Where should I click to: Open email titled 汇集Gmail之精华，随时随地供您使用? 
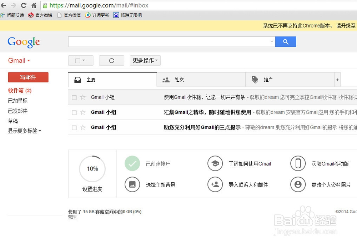(207, 112)
